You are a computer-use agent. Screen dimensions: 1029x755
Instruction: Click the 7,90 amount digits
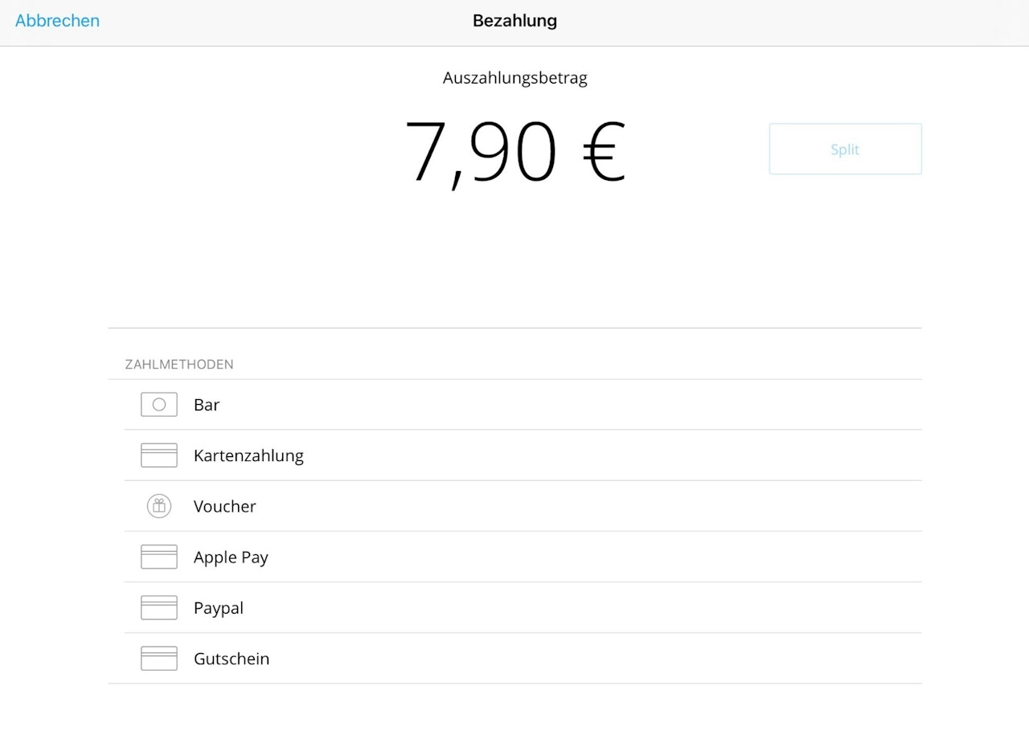coord(481,153)
